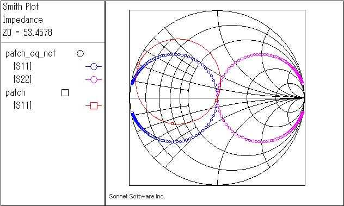Click the blue S11 line marker in legend

(x=94, y=67)
